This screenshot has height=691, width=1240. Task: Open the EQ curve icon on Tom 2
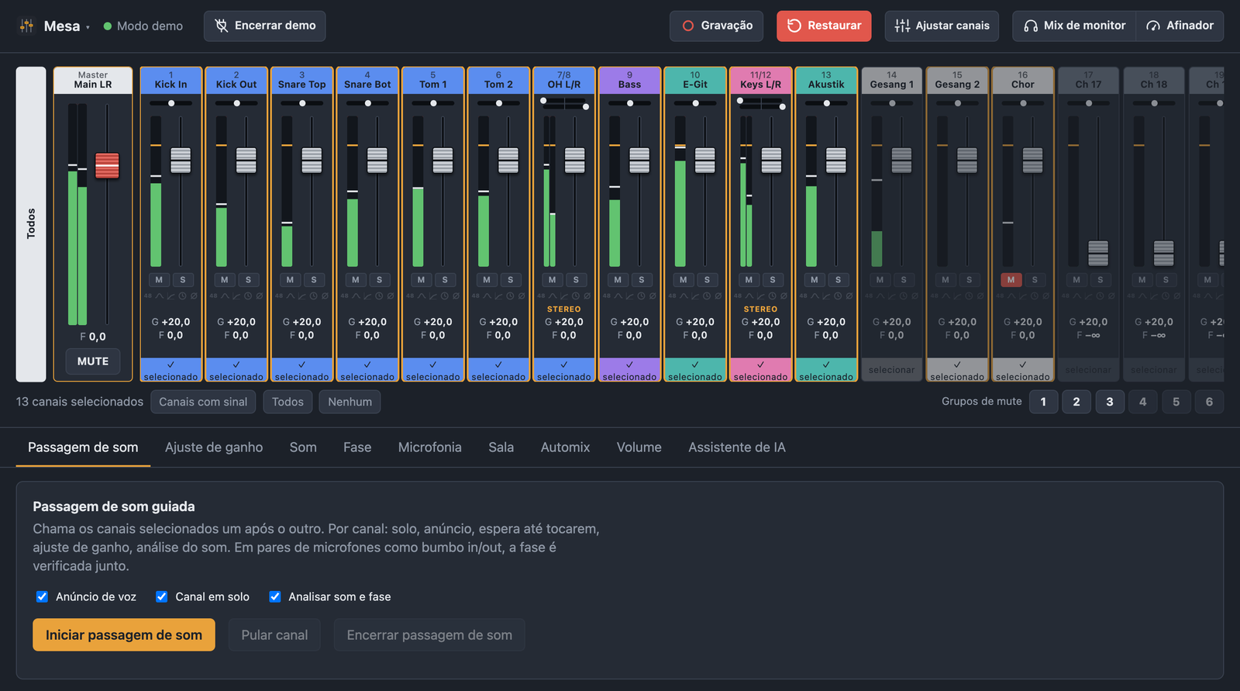click(x=487, y=295)
